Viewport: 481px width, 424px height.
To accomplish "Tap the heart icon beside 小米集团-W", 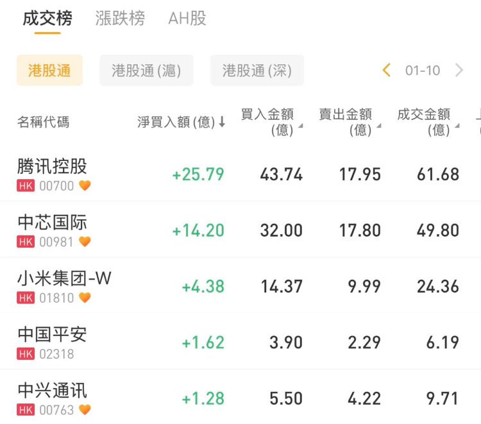I will [85, 298].
